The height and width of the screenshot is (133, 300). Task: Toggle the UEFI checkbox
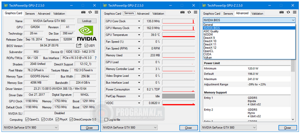[86, 46]
